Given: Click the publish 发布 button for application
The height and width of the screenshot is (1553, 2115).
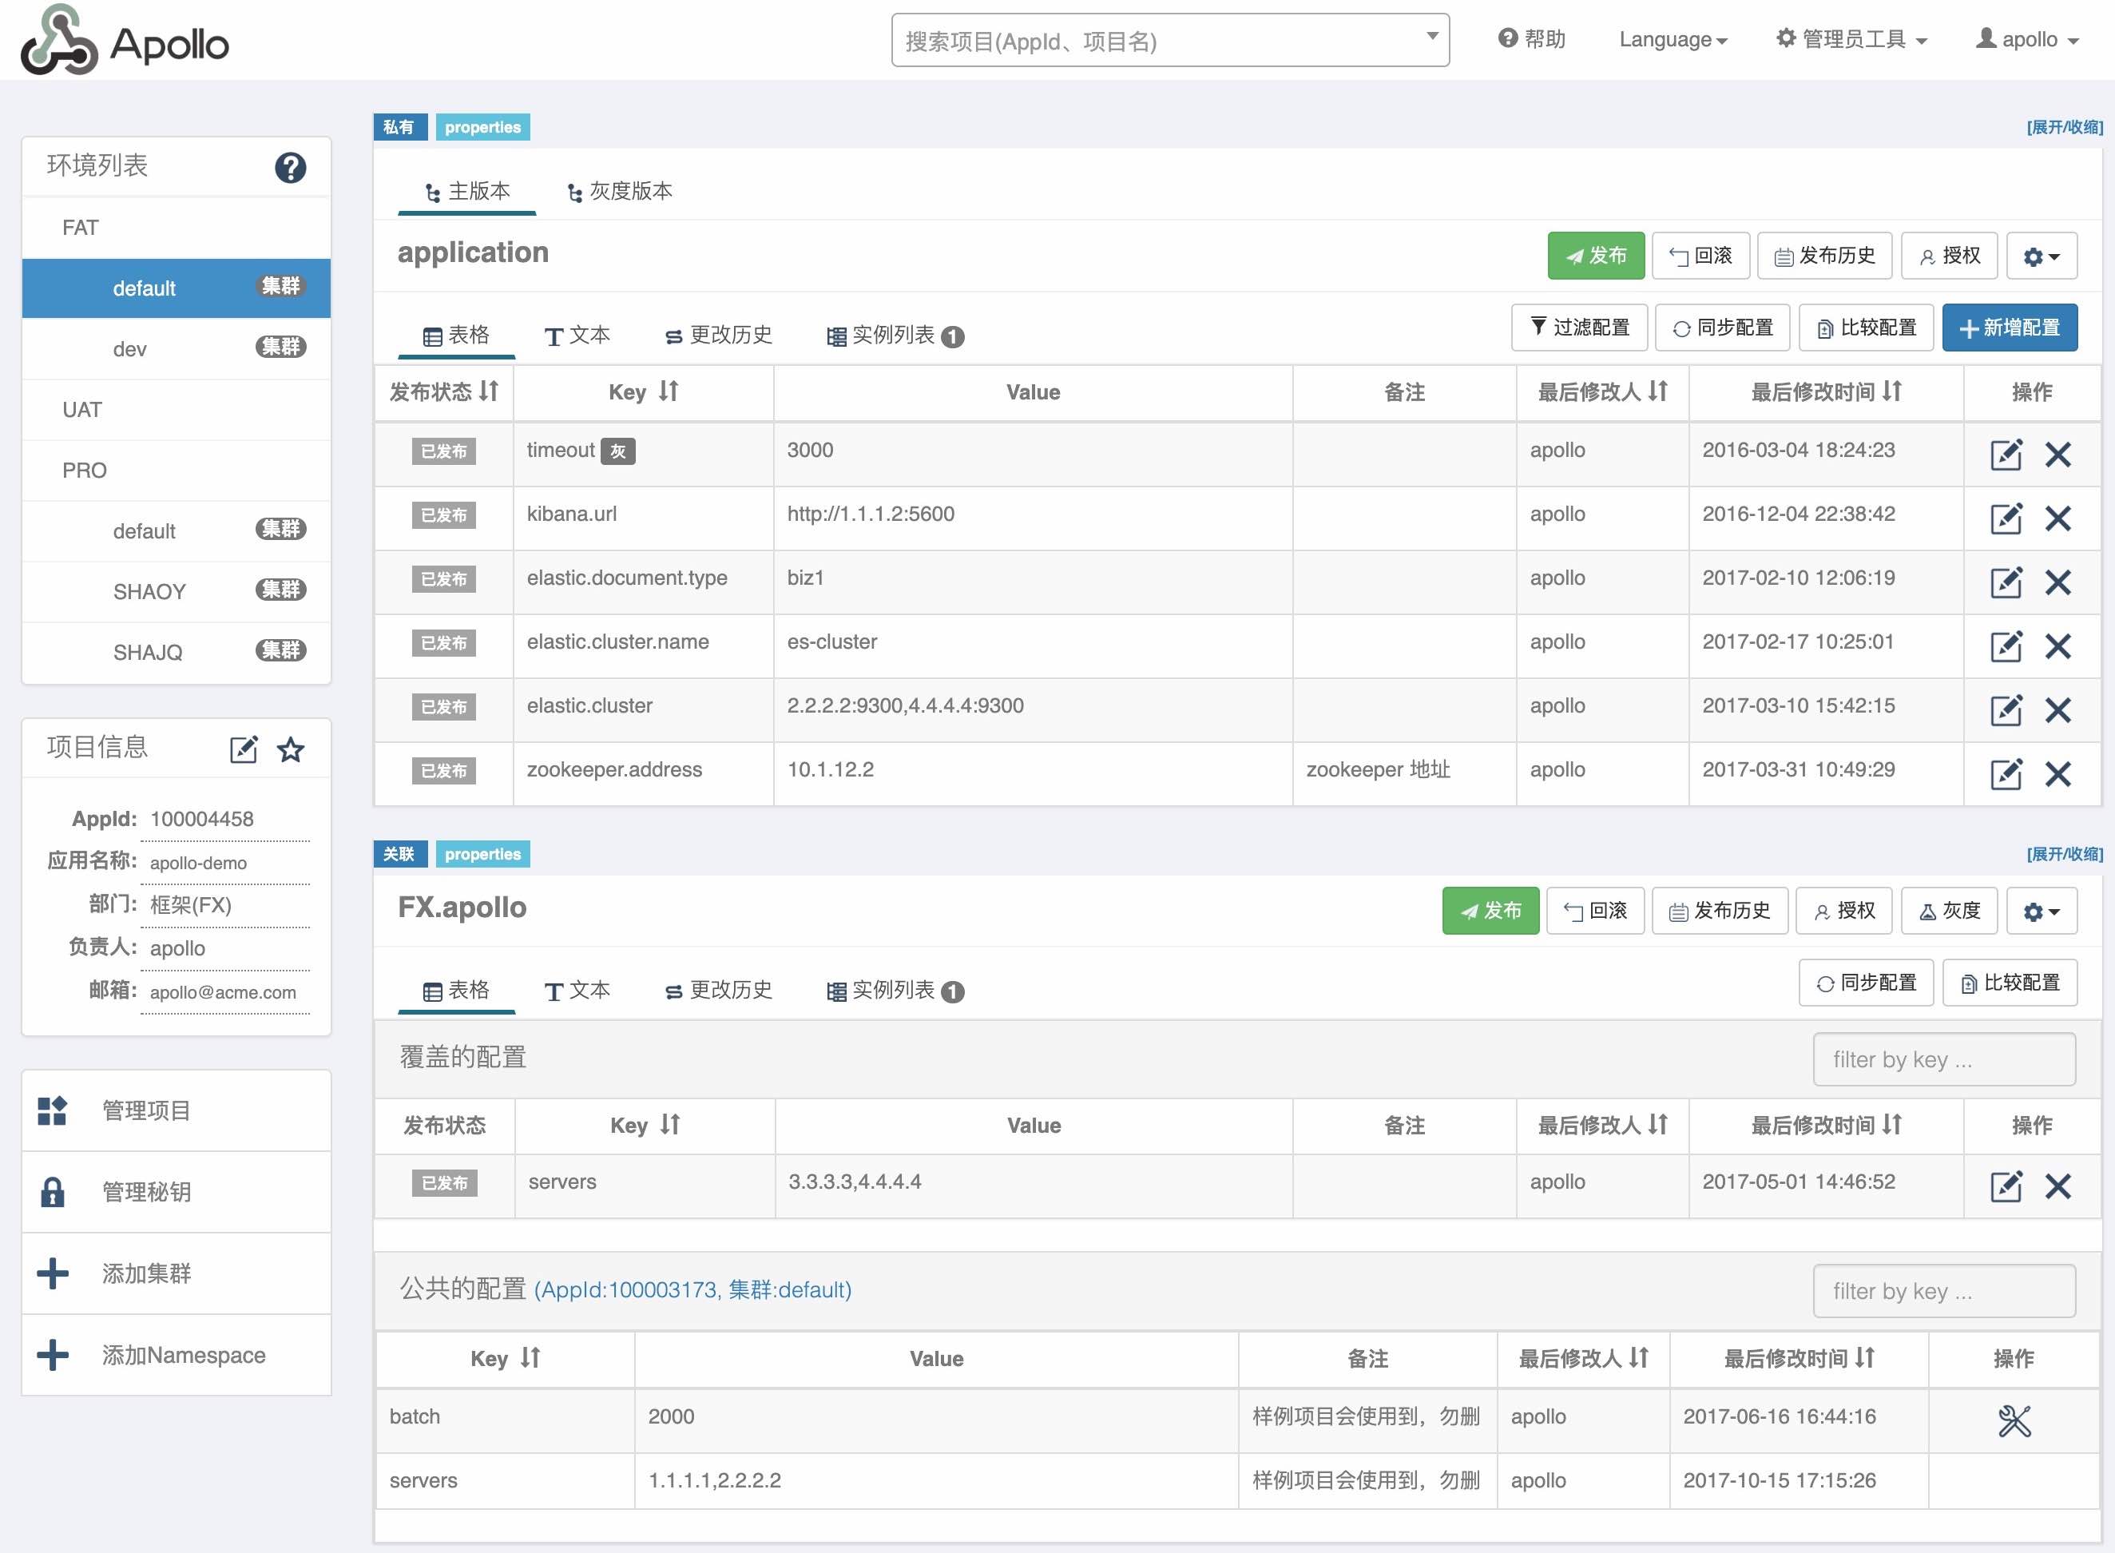Looking at the screenshot, I should coord(1589,256).
